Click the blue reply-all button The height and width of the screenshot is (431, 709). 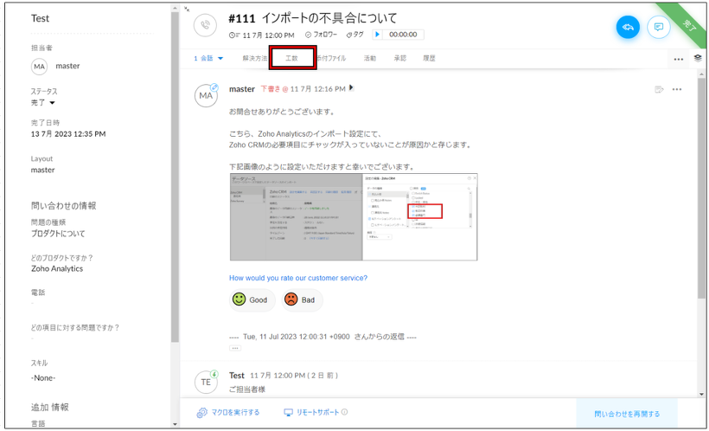[628, 27]
